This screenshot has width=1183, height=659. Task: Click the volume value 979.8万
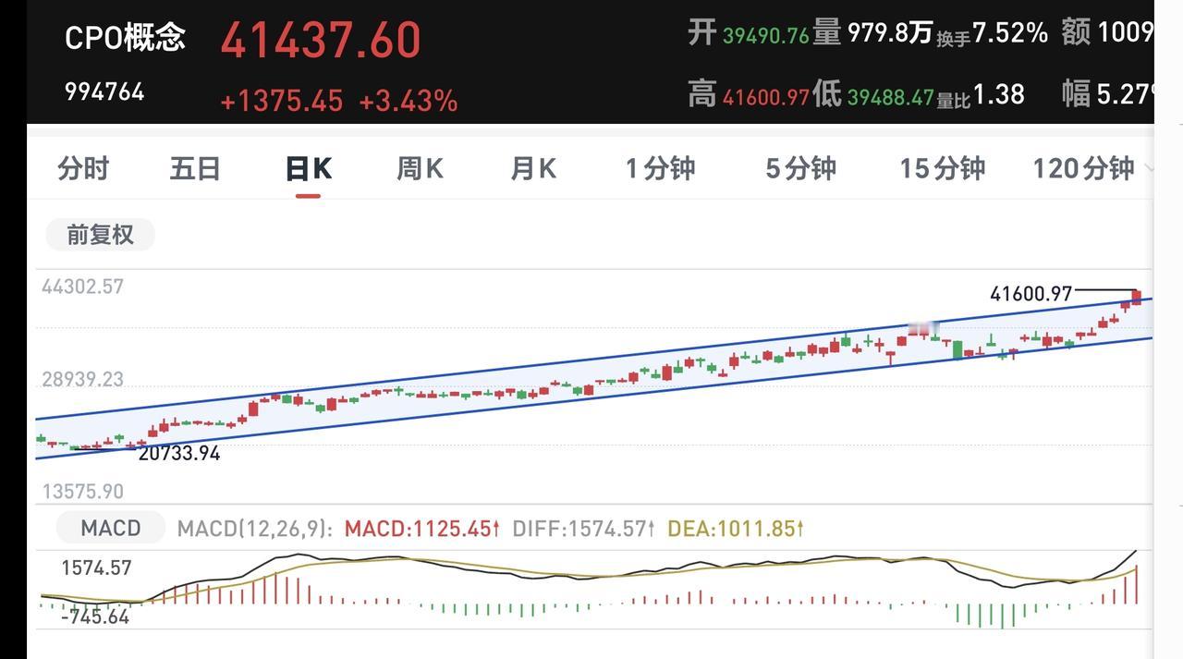889,33
